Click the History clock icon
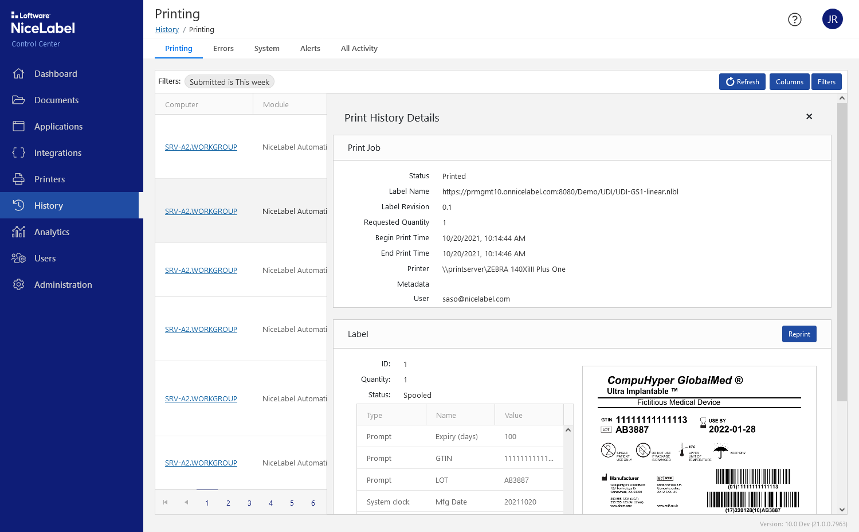 tap(18, 205)
